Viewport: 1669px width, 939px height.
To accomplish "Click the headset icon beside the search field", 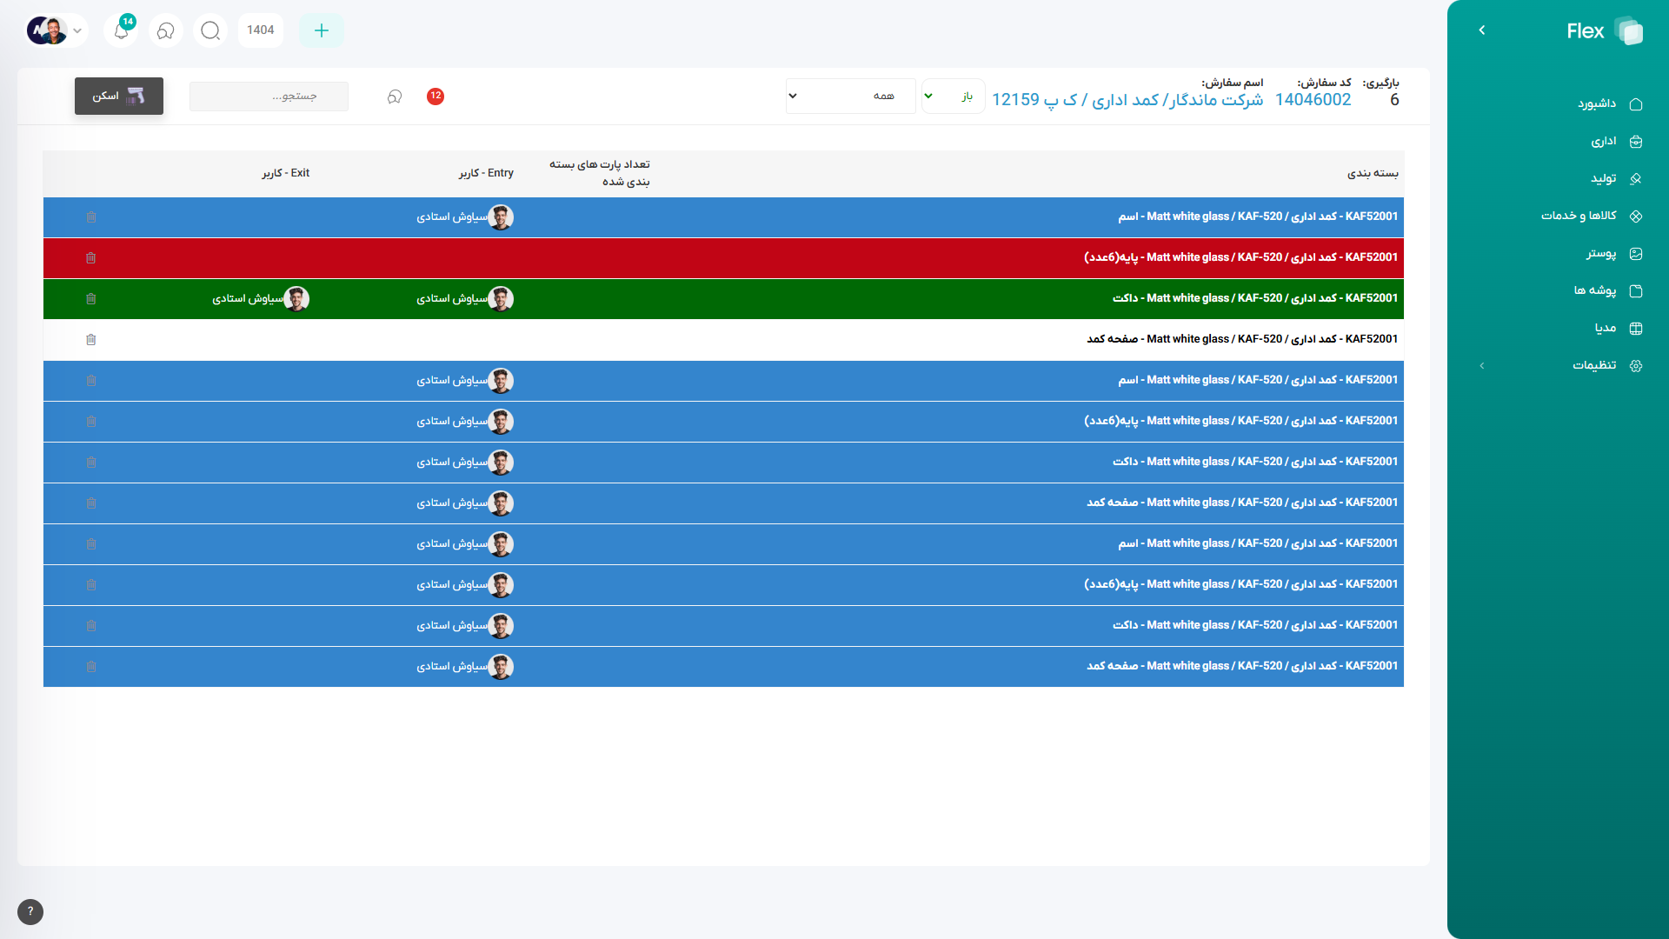I will click(x=395, y=97).
